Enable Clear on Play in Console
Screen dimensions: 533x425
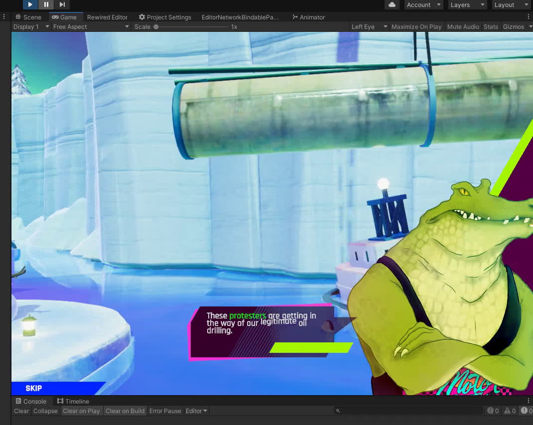coord(81,411)
